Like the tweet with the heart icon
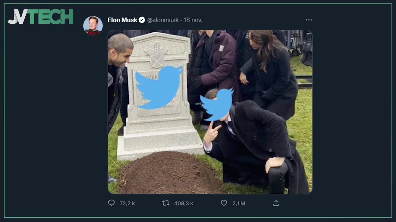Viewport: 396px width, 222px height. pyautogui.click(x=224, y=203)
